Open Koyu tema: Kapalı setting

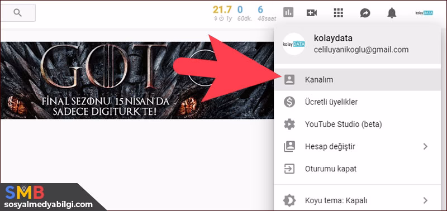click(x=357, y=200)
